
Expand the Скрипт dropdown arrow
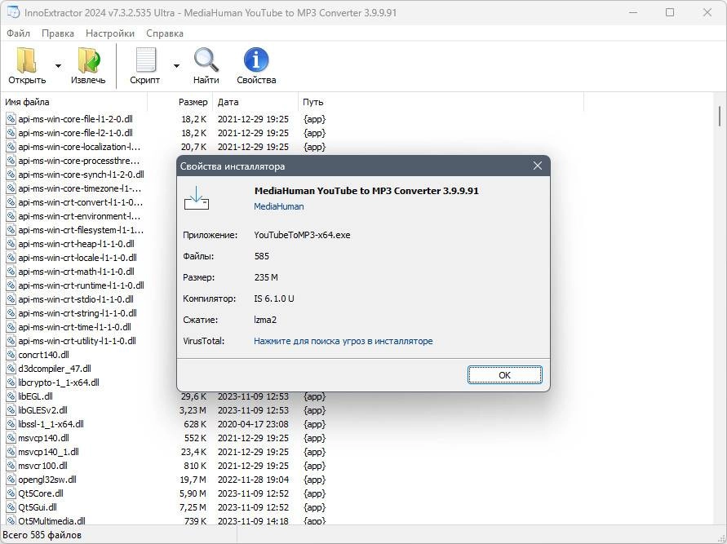coord(176,66)
